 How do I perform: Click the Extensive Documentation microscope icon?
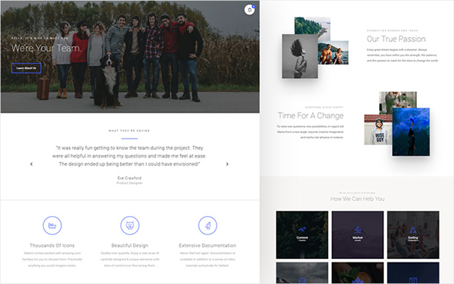tap(207, 225)
